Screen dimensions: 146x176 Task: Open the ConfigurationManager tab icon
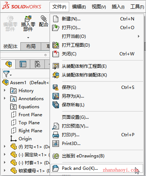coord(37,64)
